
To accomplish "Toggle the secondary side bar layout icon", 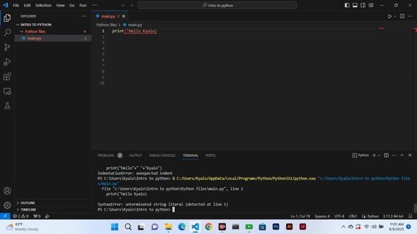I will (x=363, y=5).
